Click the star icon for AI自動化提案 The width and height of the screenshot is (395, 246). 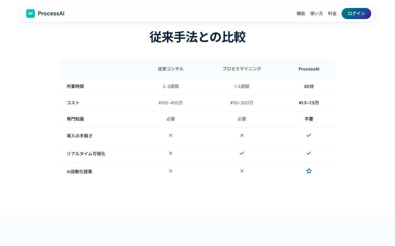[x=309, y=171]
